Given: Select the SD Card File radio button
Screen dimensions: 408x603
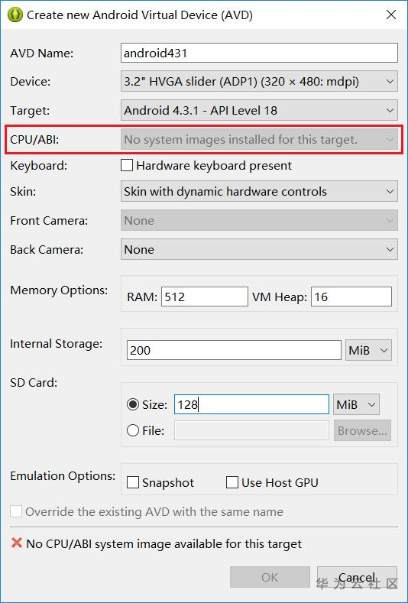Looking at the screenshot, I should point(133,430).
